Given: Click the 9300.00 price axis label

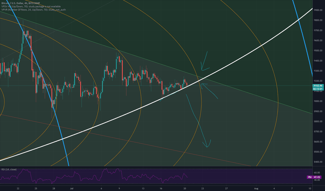Looking at the screenshot, I should point(318,71).
